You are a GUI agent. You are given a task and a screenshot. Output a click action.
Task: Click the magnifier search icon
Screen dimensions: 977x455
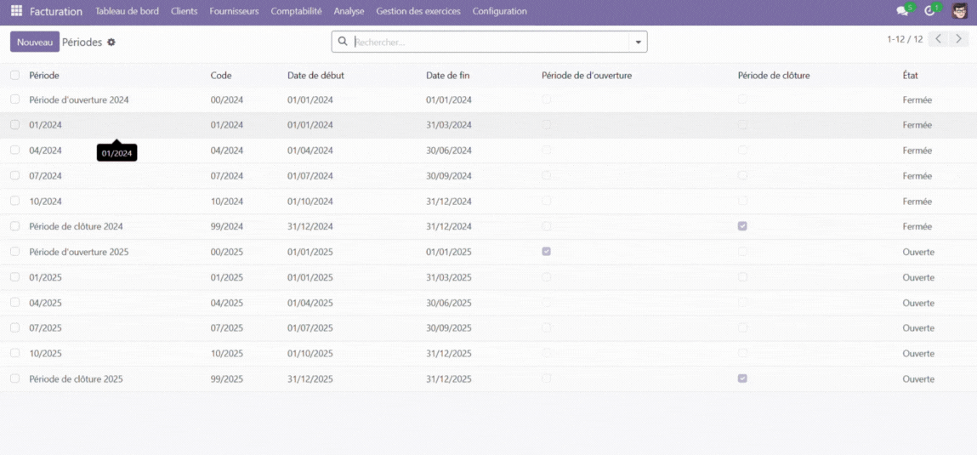pyautogui.click(x=342, y=42)
